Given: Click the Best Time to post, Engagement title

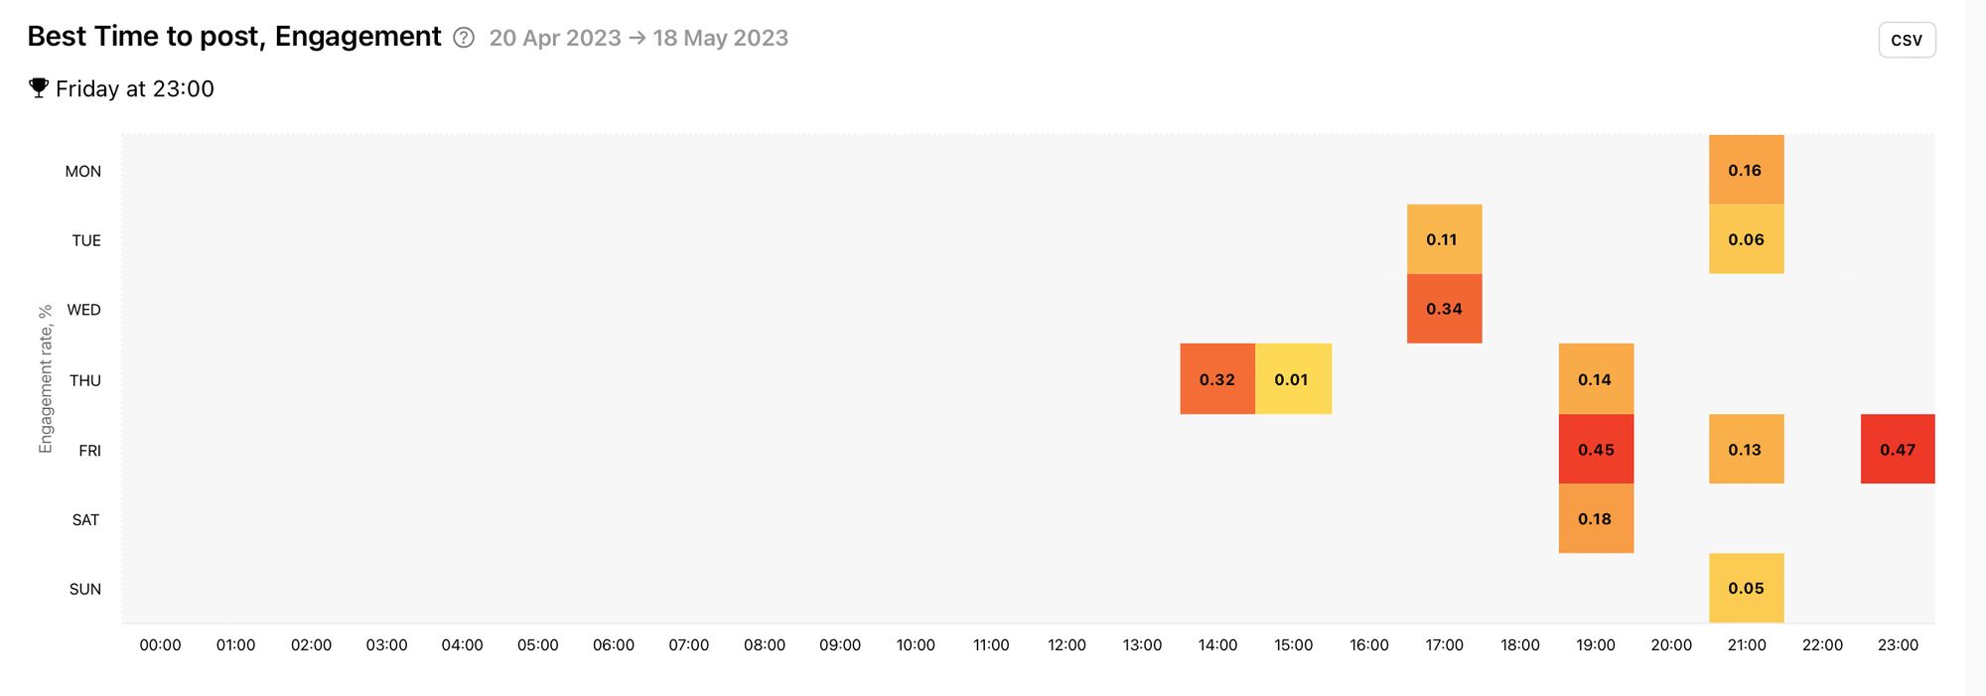Looking at the screenshot, I should [234, 37].
